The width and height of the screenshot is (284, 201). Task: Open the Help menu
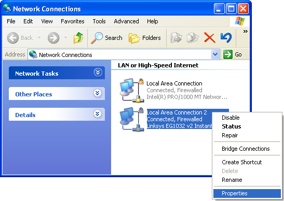pyautogui.click(x=152, y=21)
